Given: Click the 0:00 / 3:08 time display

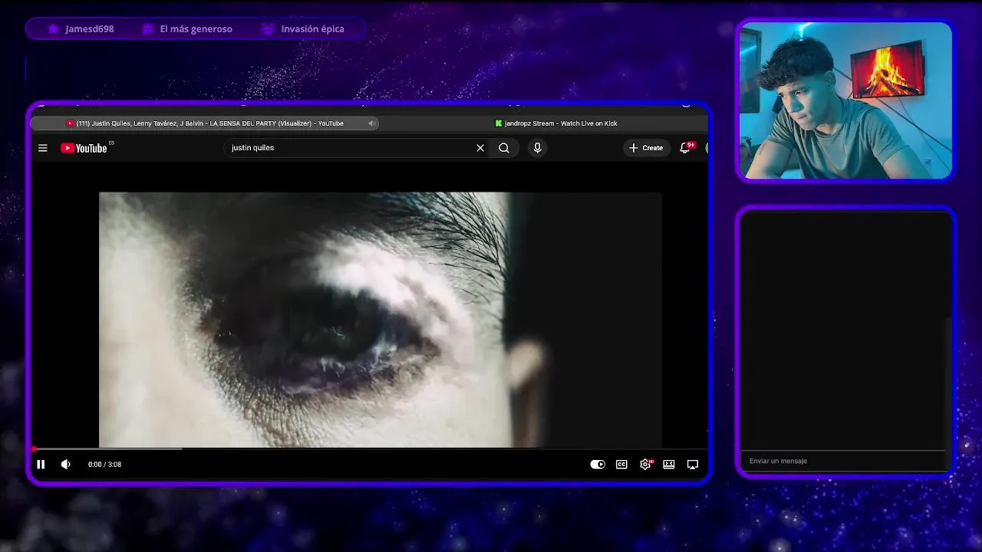Looking at the screenshot, I should point(104,465).
